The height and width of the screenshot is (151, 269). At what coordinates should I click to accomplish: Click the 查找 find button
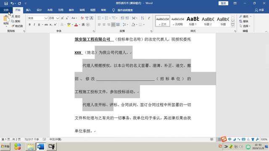tap(244, 16)
